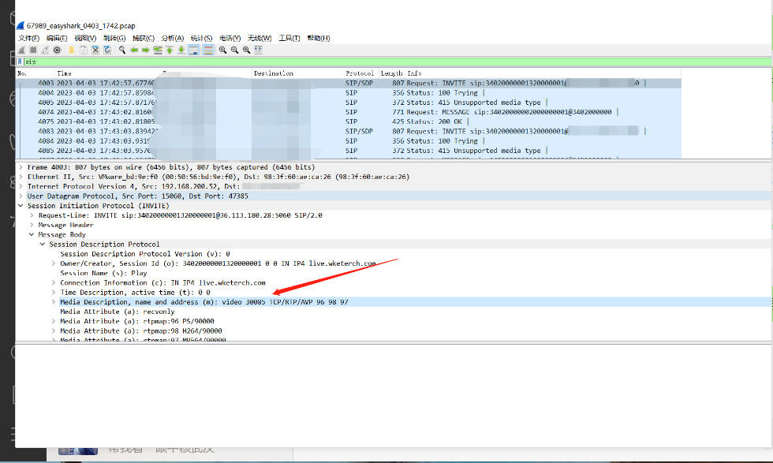Select packet 4074 MESSAGE request row
This screenshot has width=773, height=463.
(x=349, y=112)
